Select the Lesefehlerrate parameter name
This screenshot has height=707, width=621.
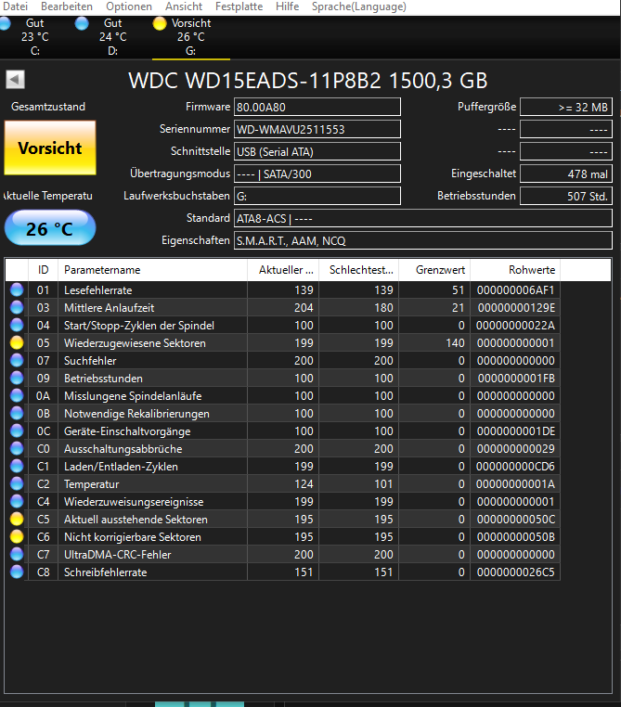point(97,290)
